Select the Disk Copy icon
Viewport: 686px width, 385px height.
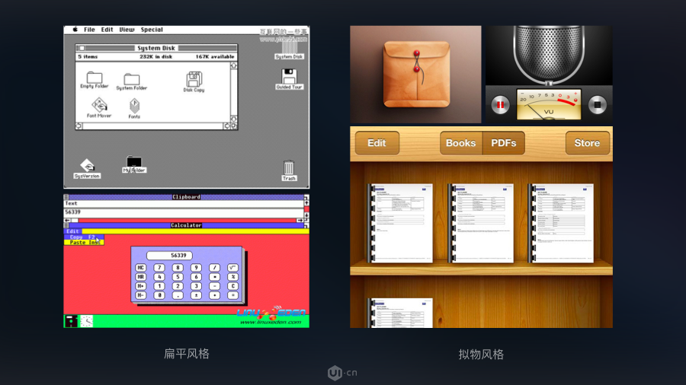coord(194,81)
